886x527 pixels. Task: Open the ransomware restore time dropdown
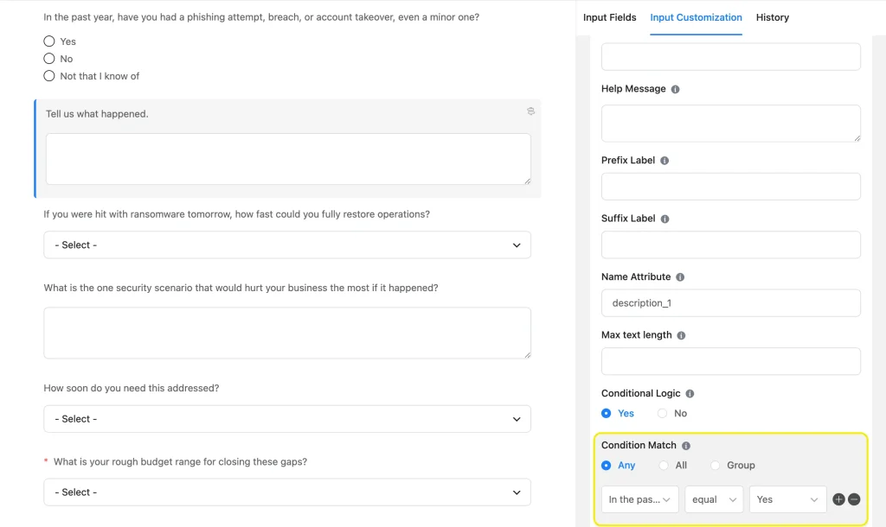287,244
